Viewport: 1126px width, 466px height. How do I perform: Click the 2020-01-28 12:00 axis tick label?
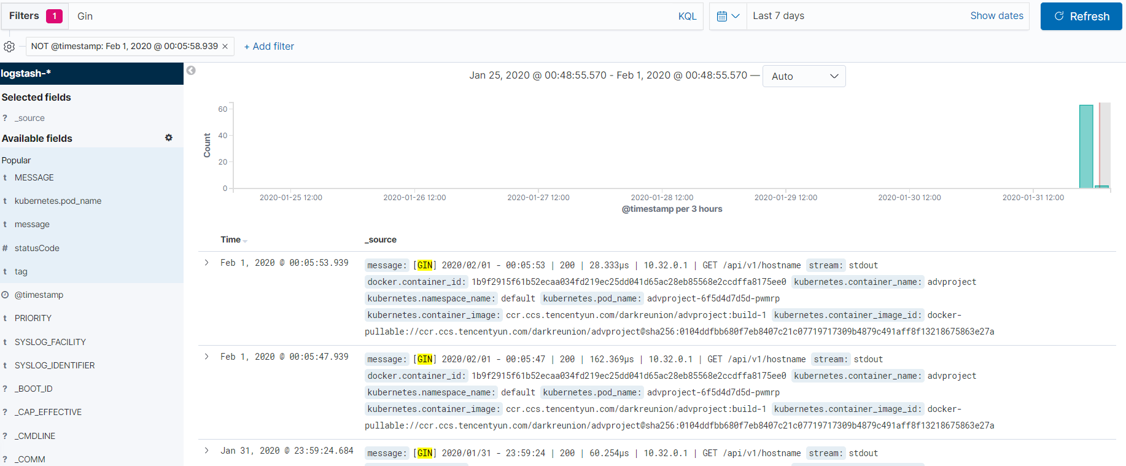pos(662,198)
